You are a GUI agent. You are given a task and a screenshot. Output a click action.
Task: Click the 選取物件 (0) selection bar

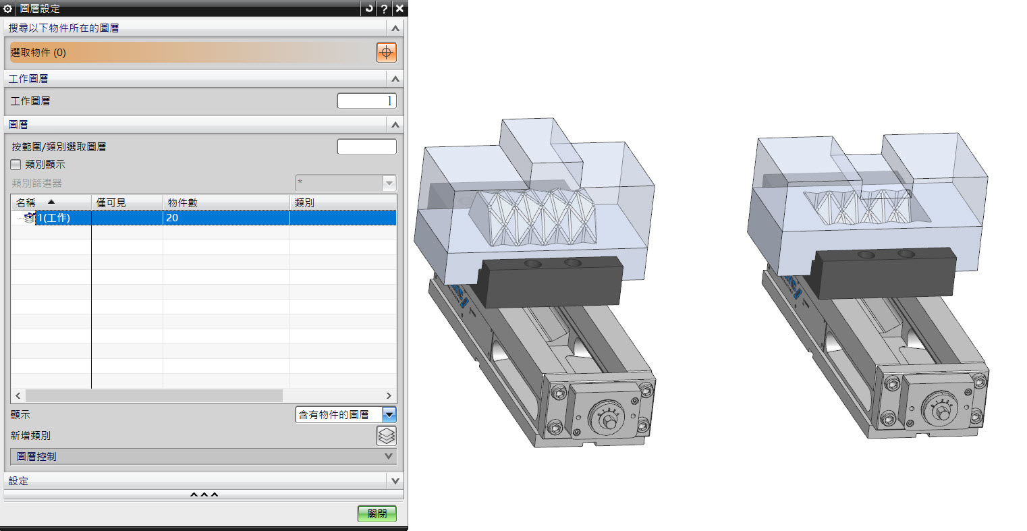tap(191, 53)
